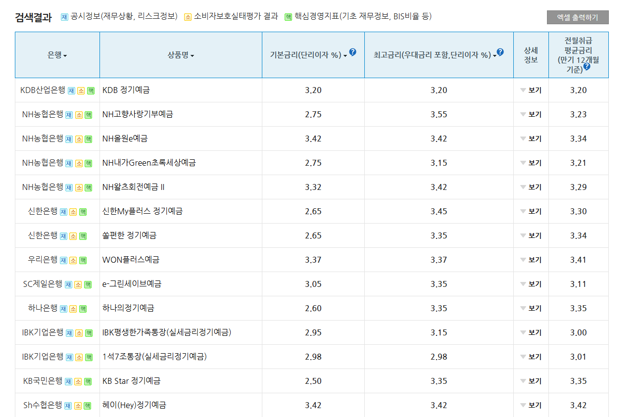Select product name e-그린세이브예금
The image size is (641, 417).
132,284
